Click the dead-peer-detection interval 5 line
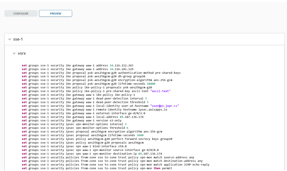The width and height of the screenshot is (287, 171). pos(84,98)
